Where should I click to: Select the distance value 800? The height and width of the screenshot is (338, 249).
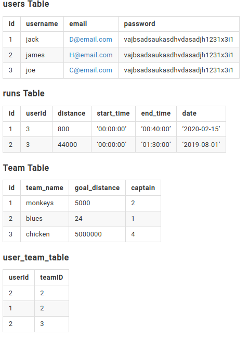72,129
